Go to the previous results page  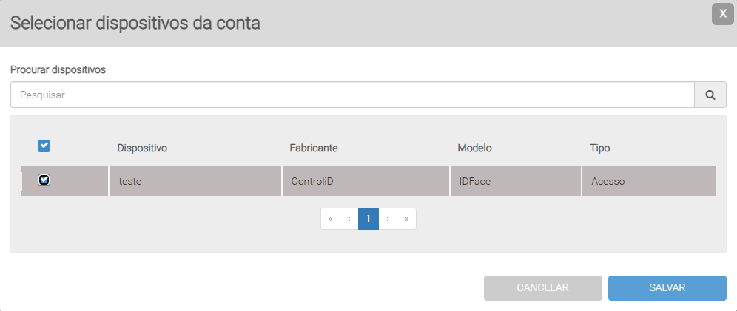pos(349,219)
